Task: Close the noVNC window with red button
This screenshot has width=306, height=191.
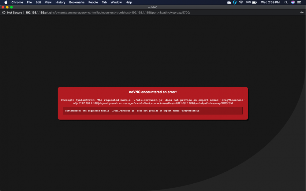Action: pos(3,7)
